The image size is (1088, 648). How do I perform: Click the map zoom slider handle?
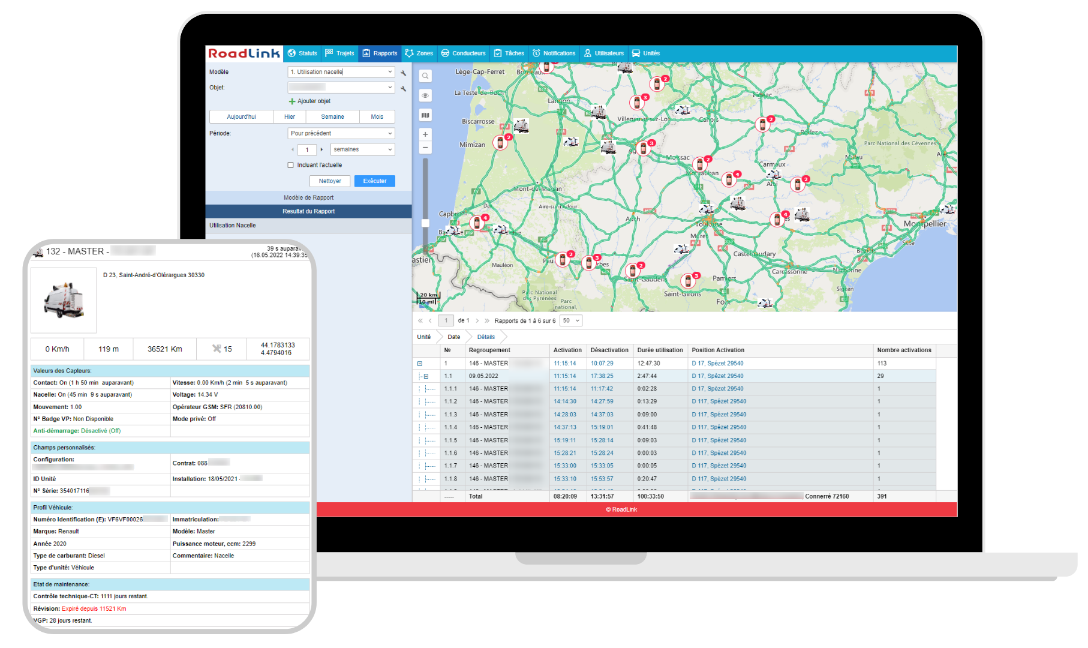tap(425, 223)
